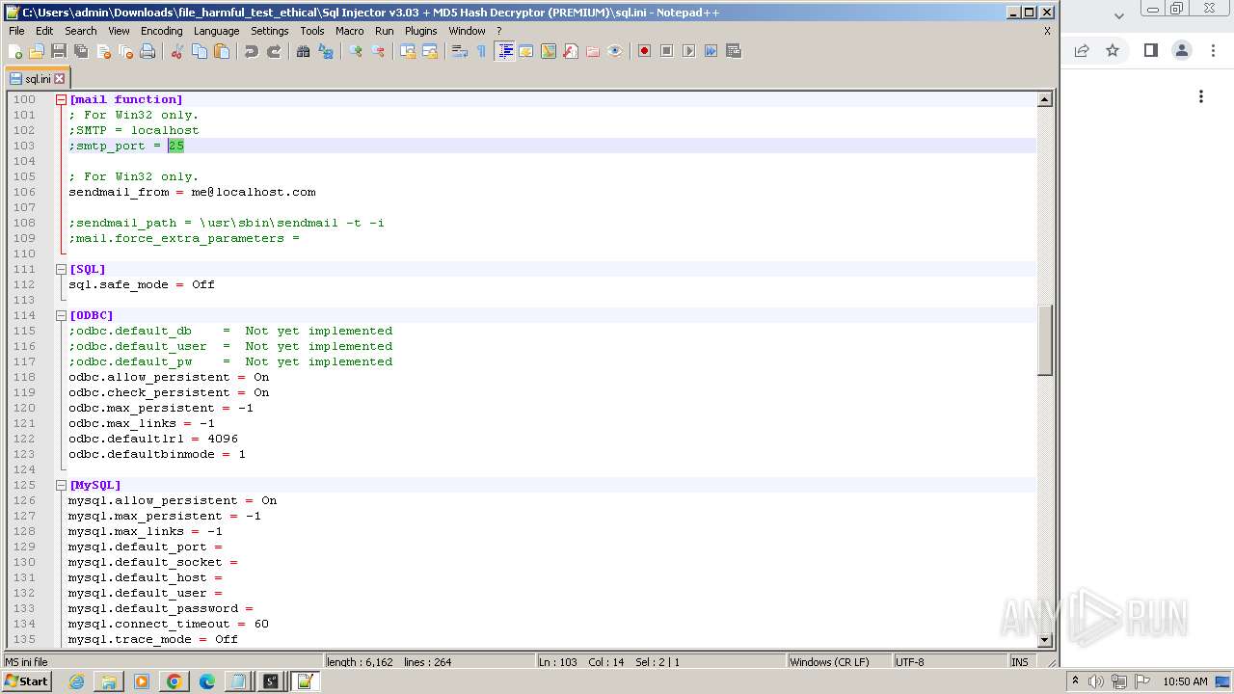Screen dimensions: 1234x694
Task: Click the vertical scrollbar up arrow
Action: tap(1044, 99)
